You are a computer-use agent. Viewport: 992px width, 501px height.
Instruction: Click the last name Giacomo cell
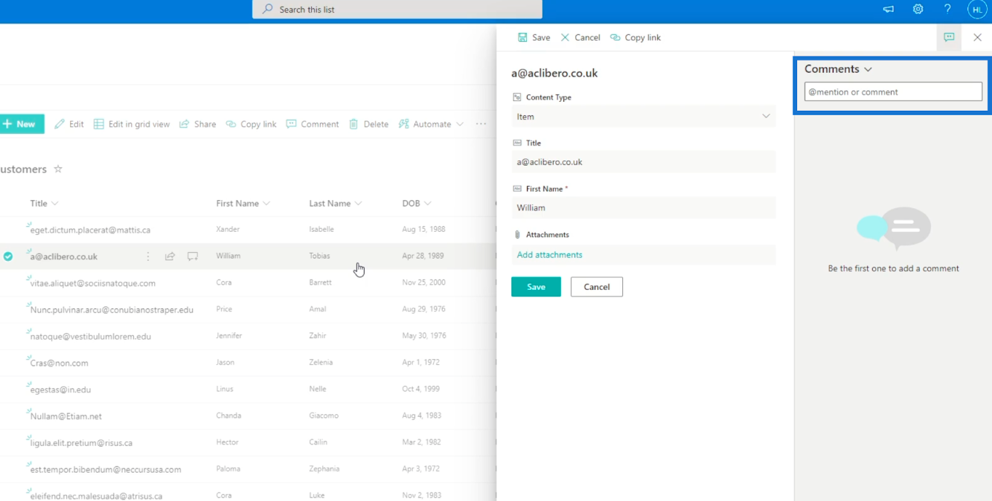[324, 416]
